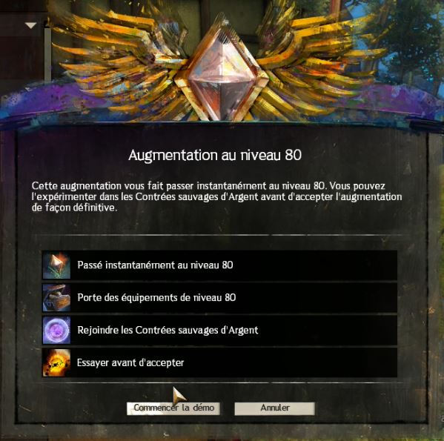Expand the white down arrow at top-left
The image size is (444, 441).
[x=30, y=26]
